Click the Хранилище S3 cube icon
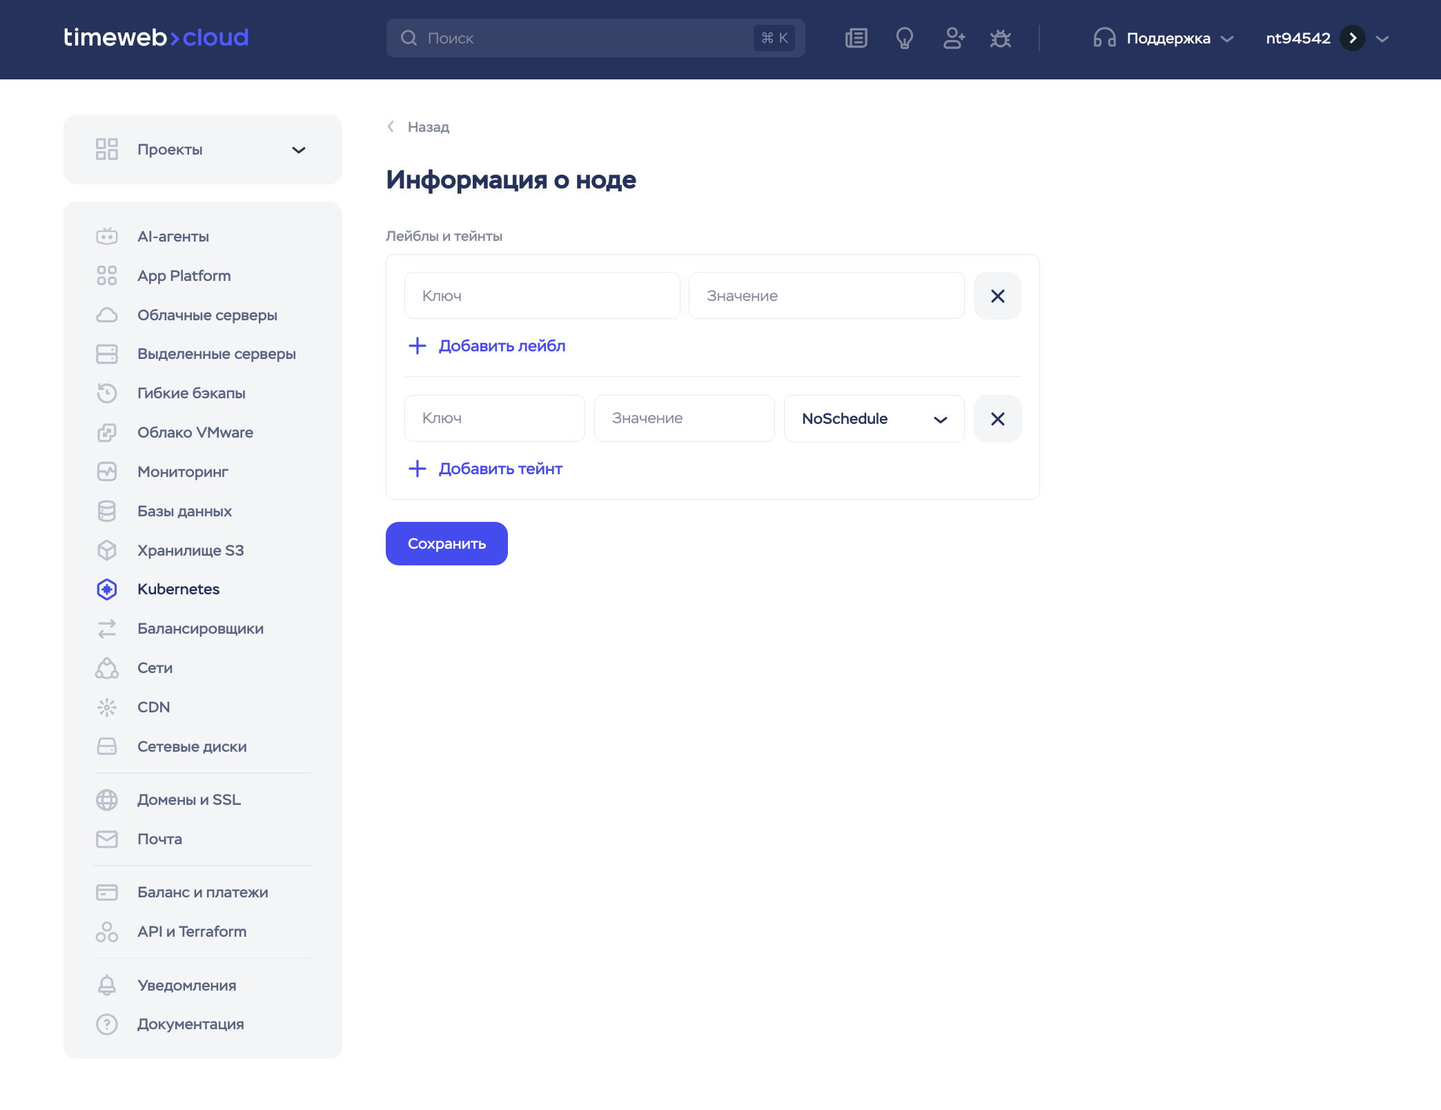 (107, 550)
